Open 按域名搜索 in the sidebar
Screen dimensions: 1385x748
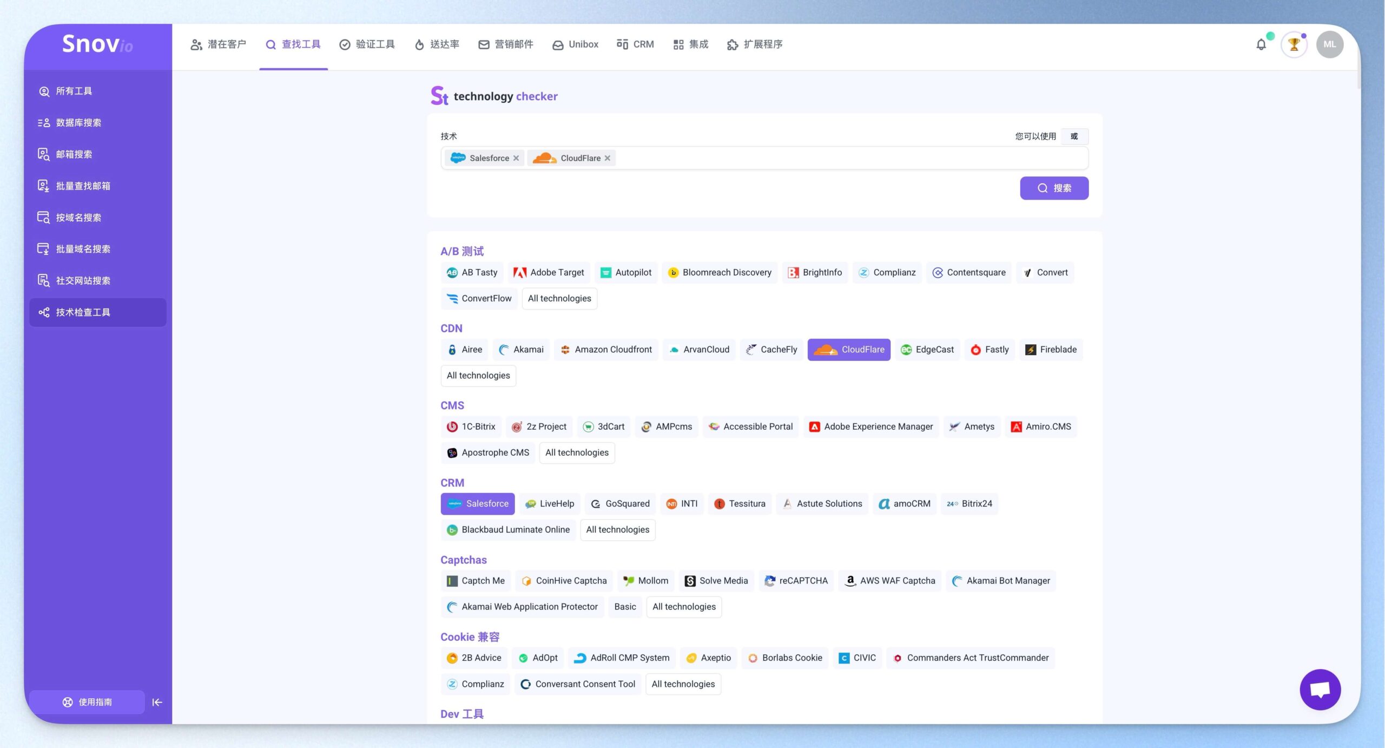pos(98,218)
